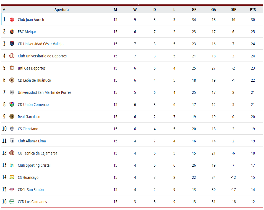This screenshot has height=210, width=264.
Task: Click the CD Unión Comercio shield icon
Action: tap(12, 104)
